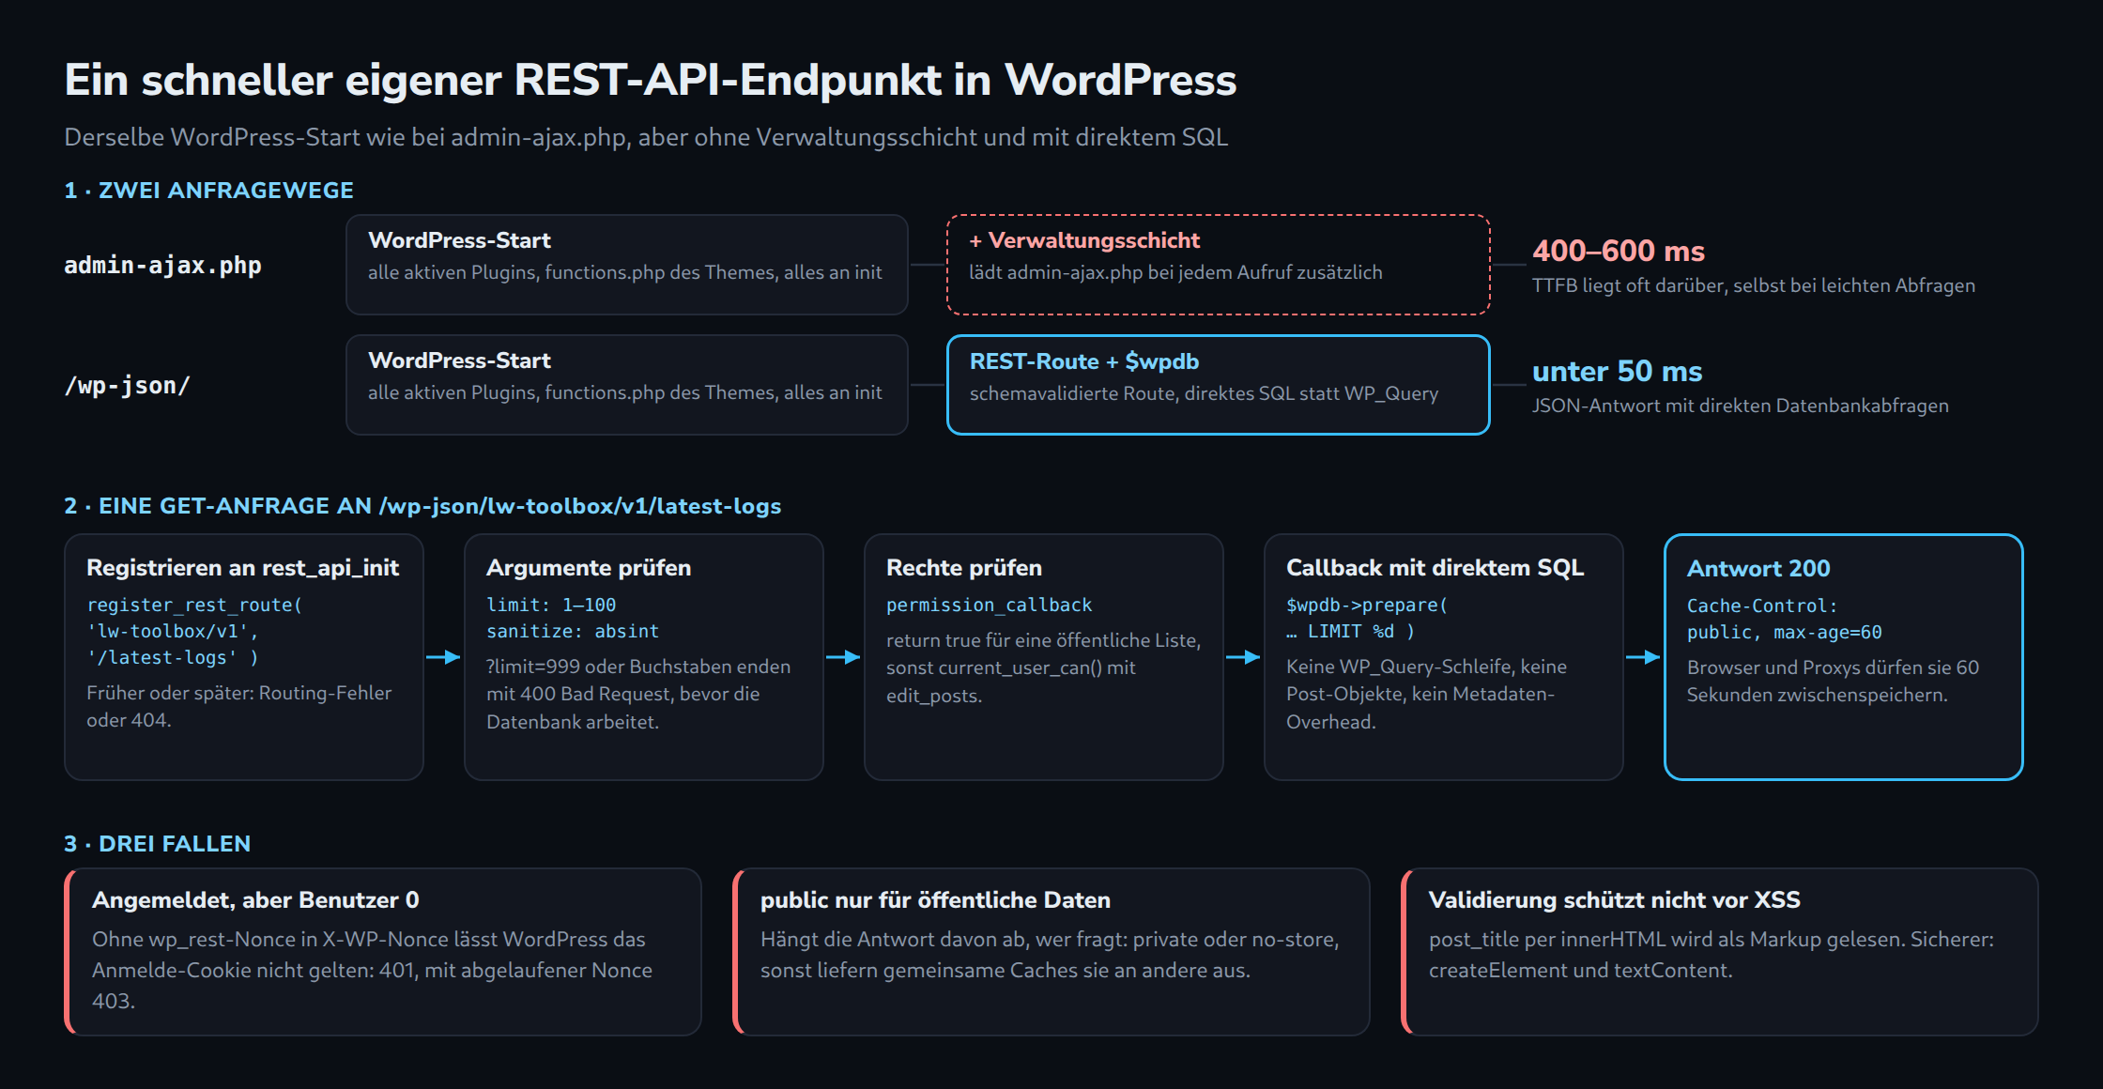
Task: Click the arrow between Rechte prüfen and Callback
Action: 1243,657
